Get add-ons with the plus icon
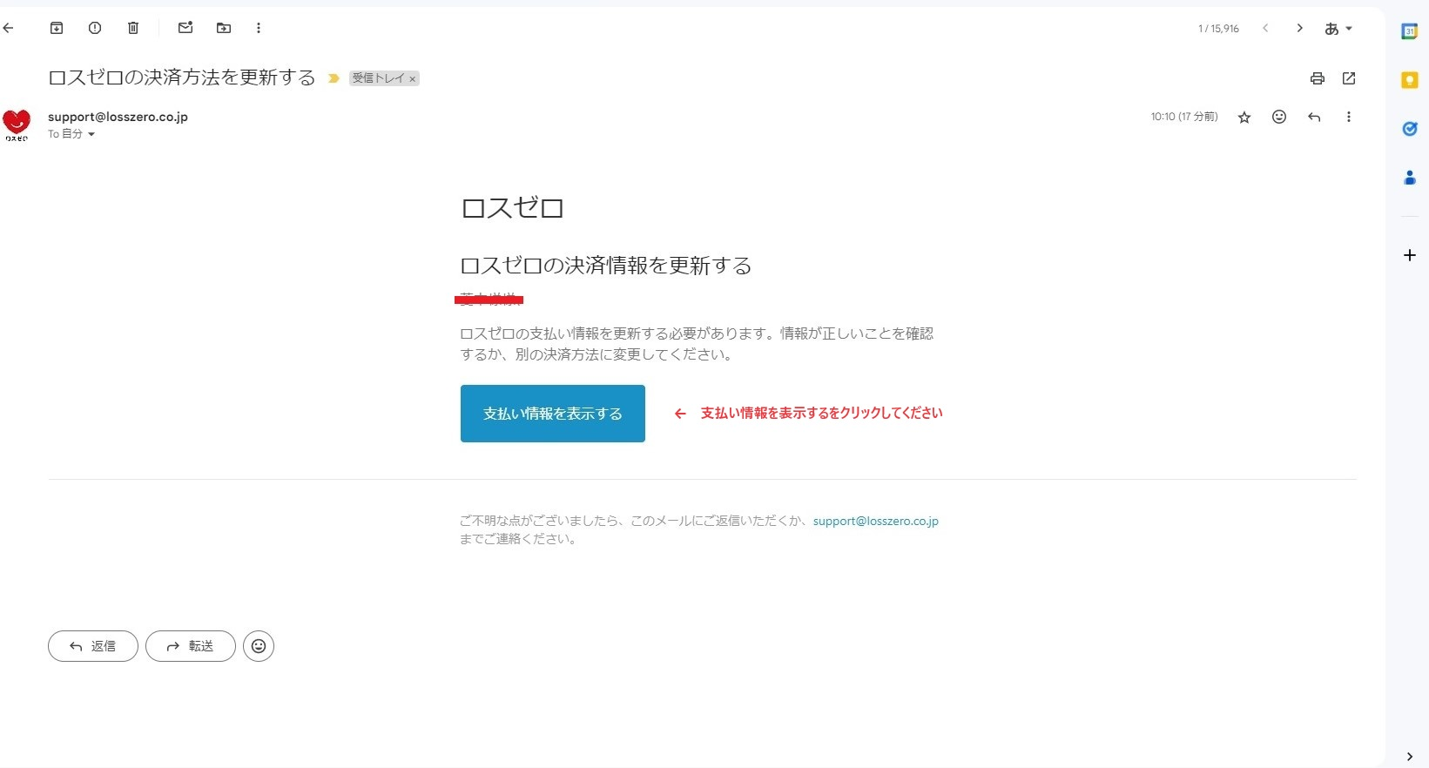 (x=1410, y=255)
